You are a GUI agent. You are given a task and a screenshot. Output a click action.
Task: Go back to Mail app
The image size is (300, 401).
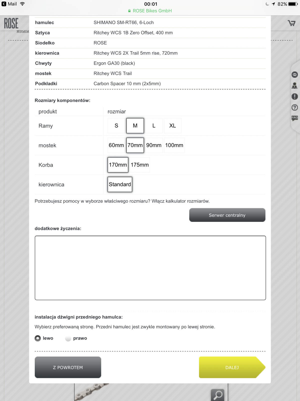(x=9, y=4)
